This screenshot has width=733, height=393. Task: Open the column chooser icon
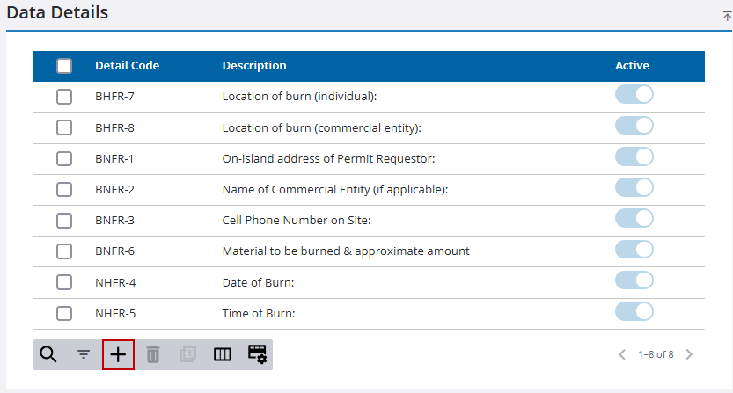[x=223, y=354]
